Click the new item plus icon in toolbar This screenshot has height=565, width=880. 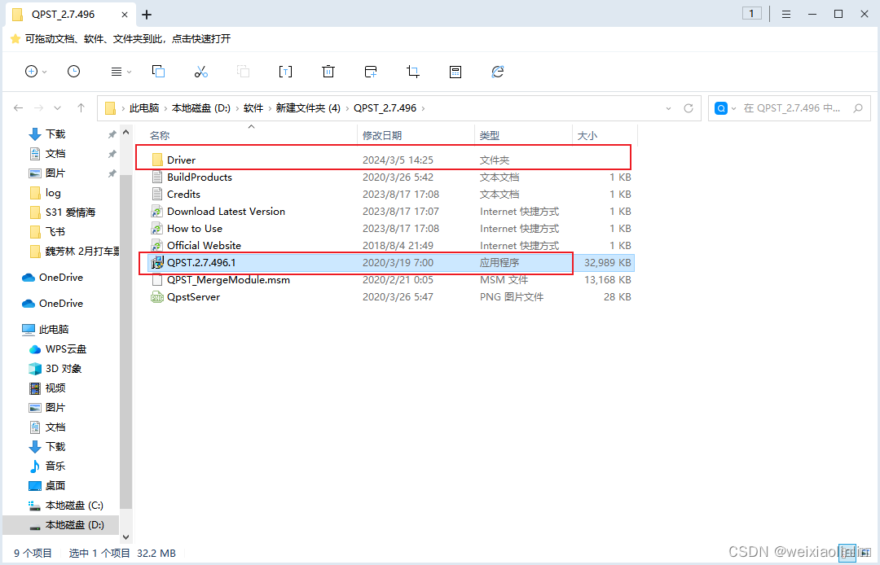(x=32, y=71)
